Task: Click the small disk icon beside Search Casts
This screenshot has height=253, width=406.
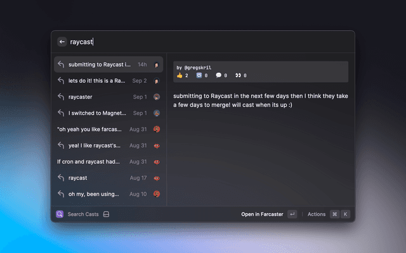Action: click(x=107, y=214)
